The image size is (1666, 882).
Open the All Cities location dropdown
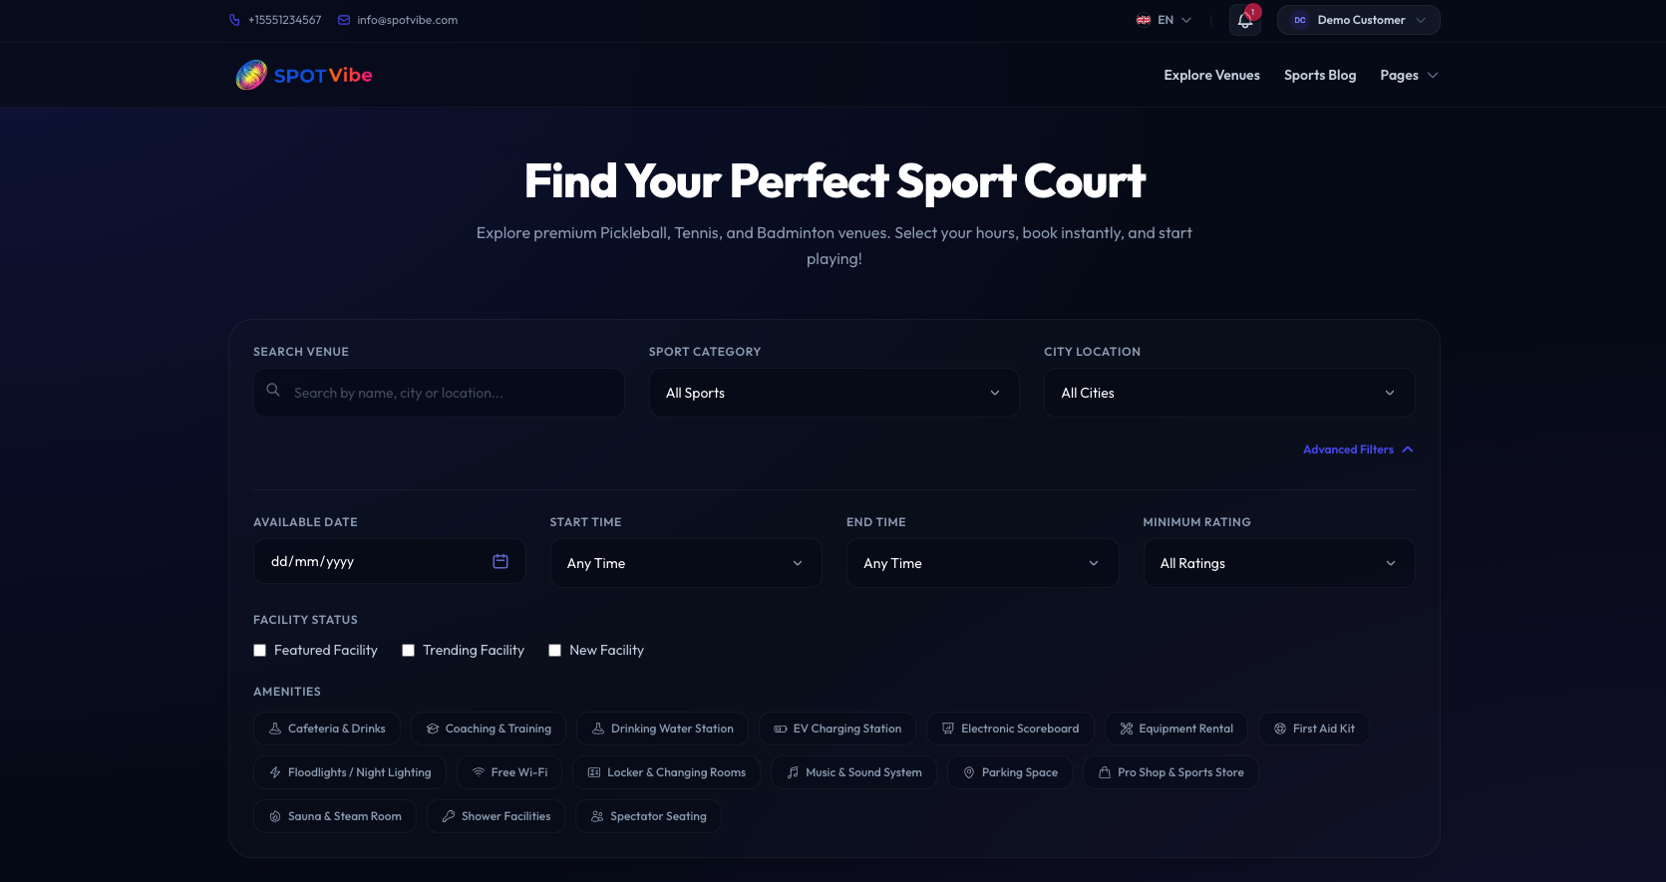pyautogui.click(x=1229, y=393)
